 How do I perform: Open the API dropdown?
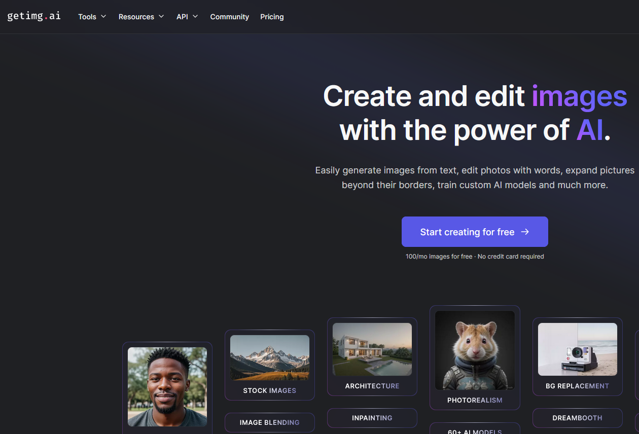(x=187, y=16)
